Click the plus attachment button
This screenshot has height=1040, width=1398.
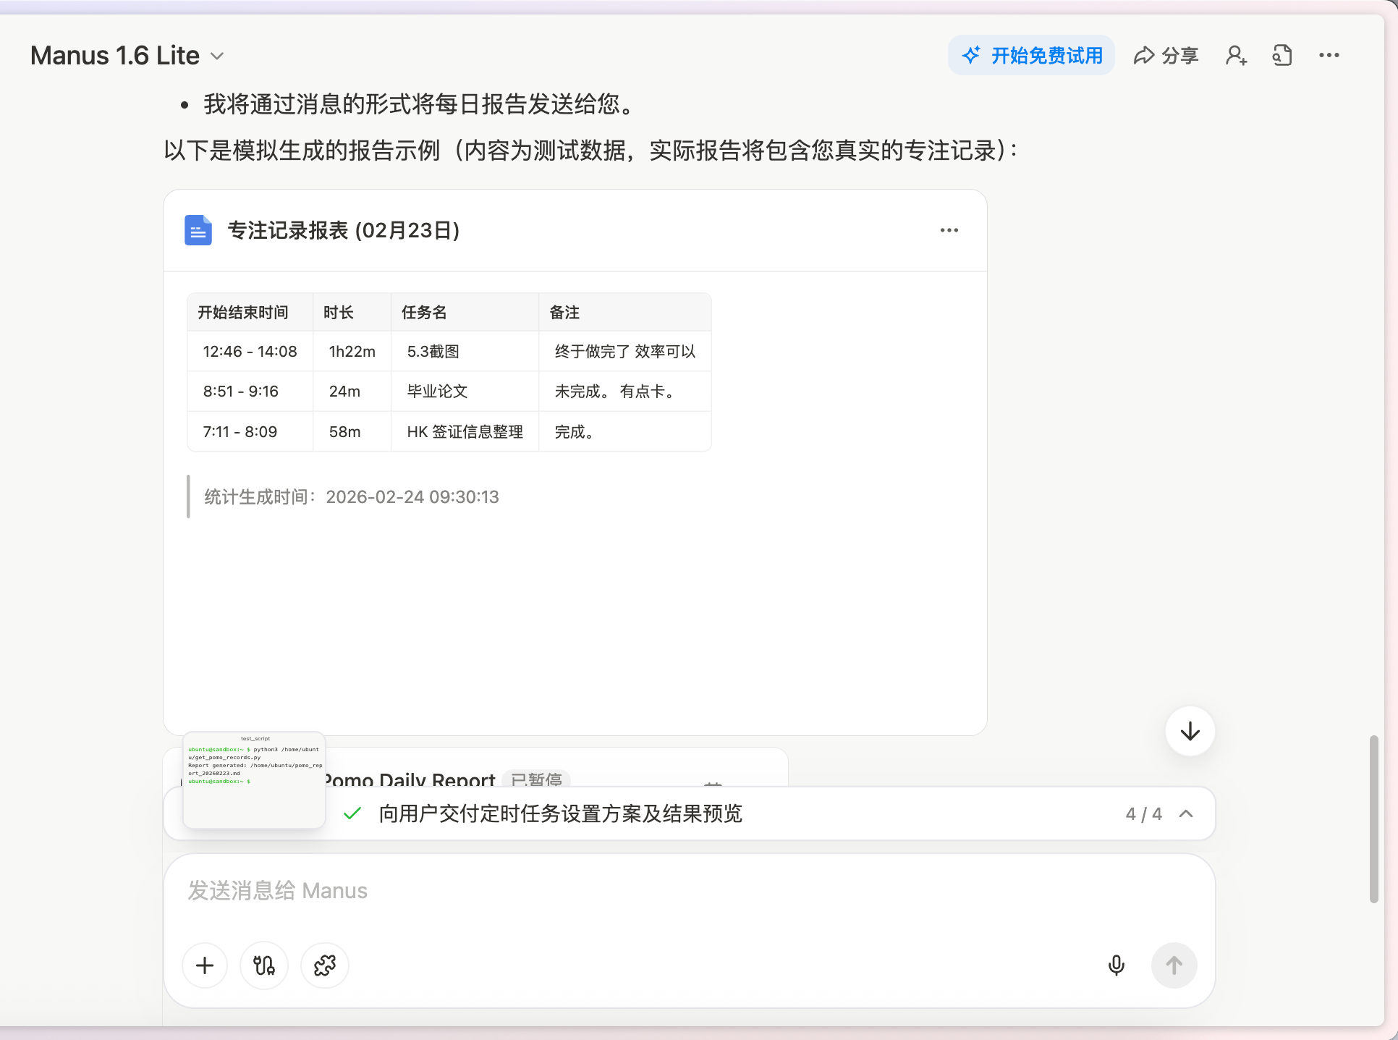click(x=205, y=965)
